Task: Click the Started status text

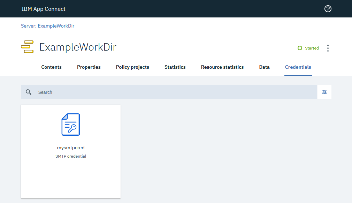Action: click(312, 48)
